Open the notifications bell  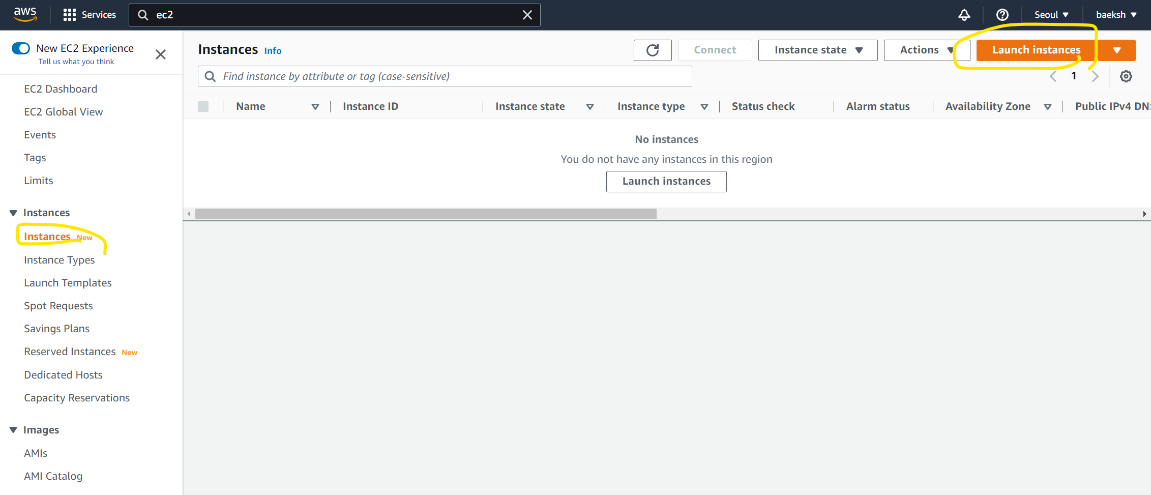pos(964,15)
